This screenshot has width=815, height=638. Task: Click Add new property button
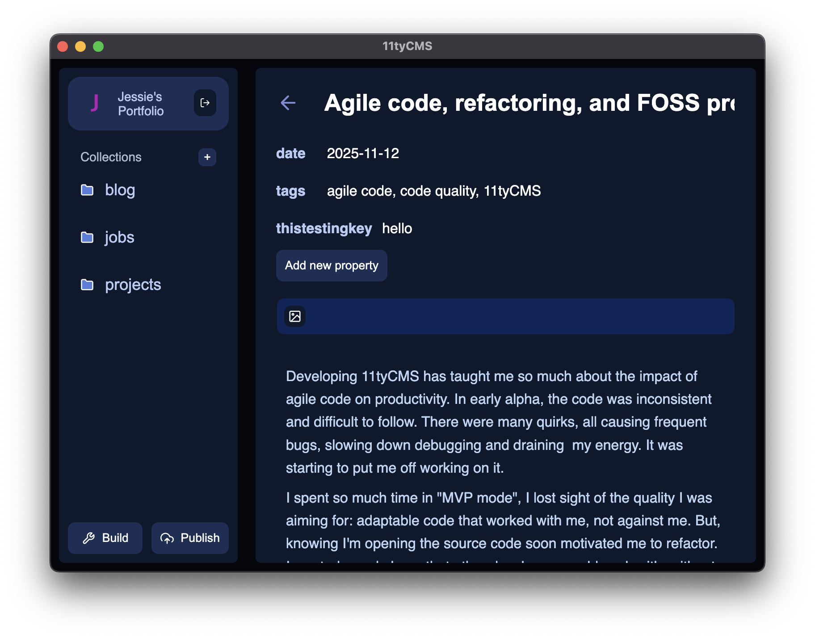(332, 265)
